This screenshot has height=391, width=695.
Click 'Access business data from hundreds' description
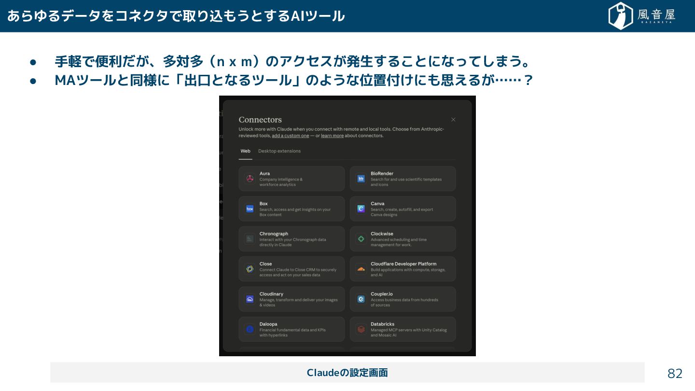coord(404,302)
